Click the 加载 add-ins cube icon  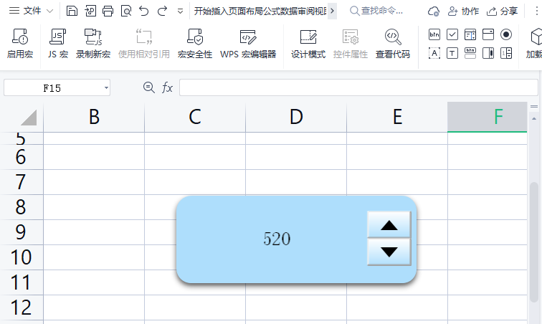click(535, 37)
